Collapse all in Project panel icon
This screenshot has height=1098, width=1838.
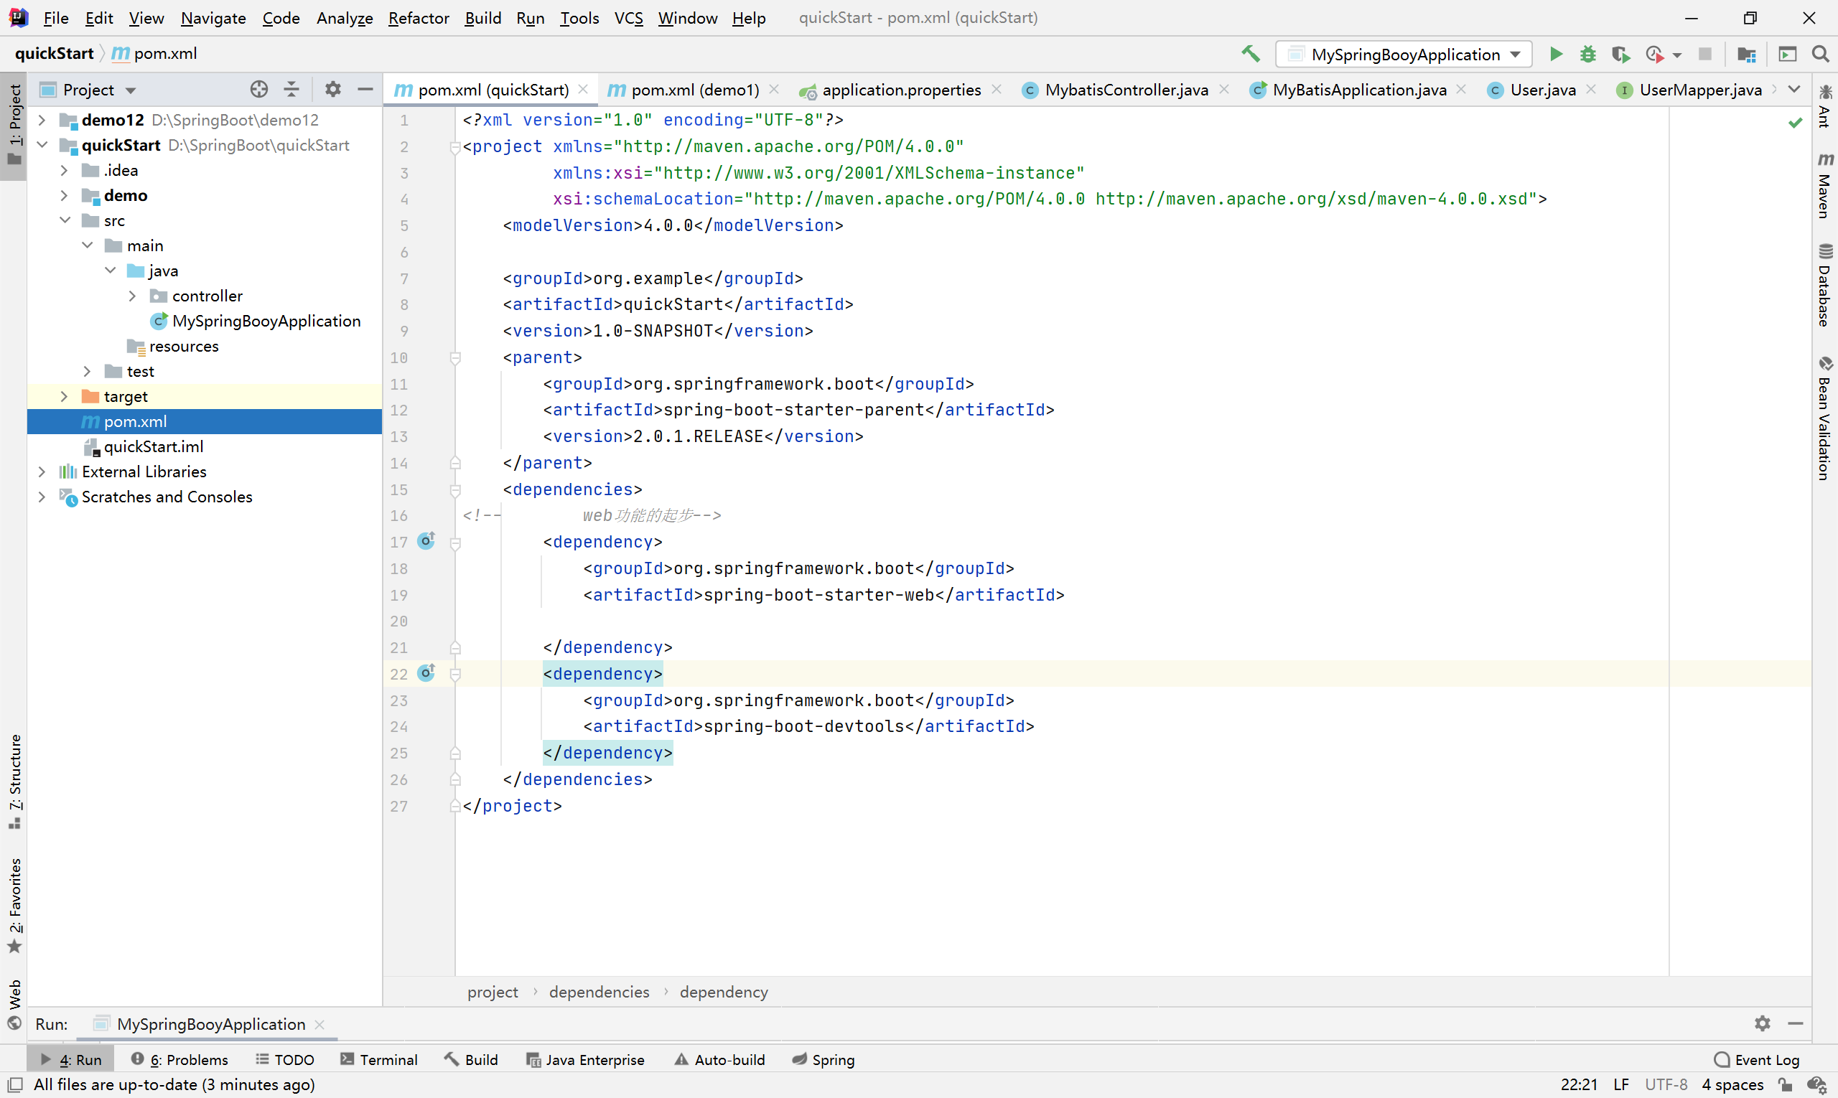pos(291,90)
